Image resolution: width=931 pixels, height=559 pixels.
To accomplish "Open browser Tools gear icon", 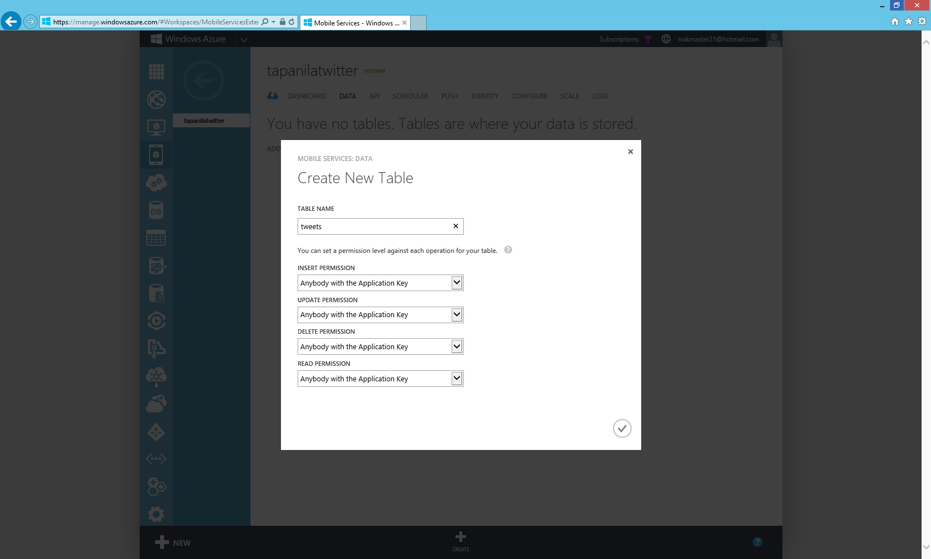I will click(922, 22).
